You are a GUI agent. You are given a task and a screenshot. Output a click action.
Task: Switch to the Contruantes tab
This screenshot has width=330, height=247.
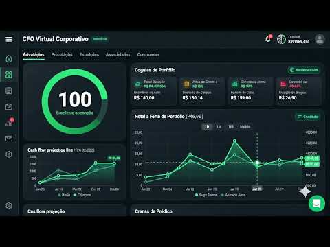point(148,54)
